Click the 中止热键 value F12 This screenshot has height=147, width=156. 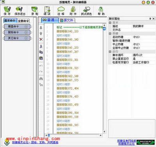tap(136, 44)
